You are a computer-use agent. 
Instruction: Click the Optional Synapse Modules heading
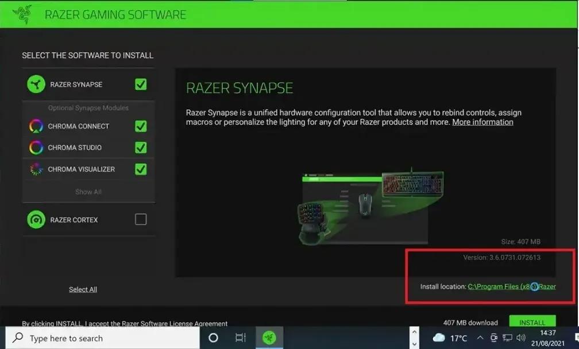[88, 108]
